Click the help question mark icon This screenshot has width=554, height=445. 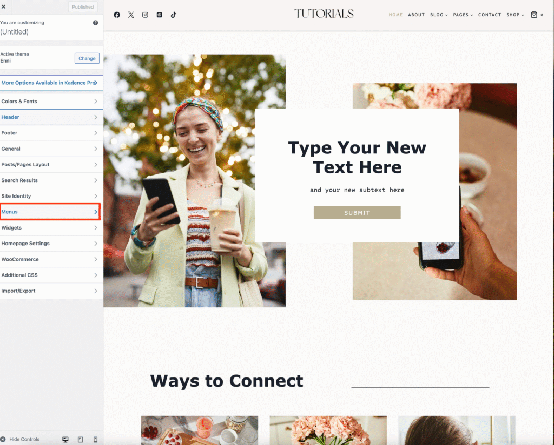(96, 23)
